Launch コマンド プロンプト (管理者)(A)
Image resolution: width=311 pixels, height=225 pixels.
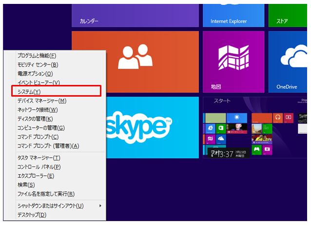coord(48,146)
